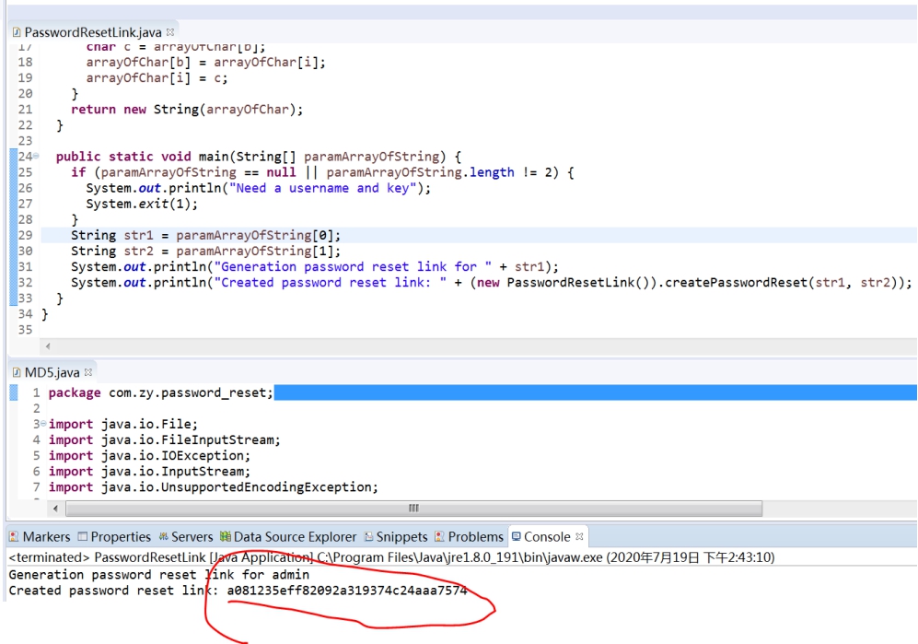The image size is (918, 644).
Task: Switch to the MD5.java editor tab
Action: (x=52, y=373)
